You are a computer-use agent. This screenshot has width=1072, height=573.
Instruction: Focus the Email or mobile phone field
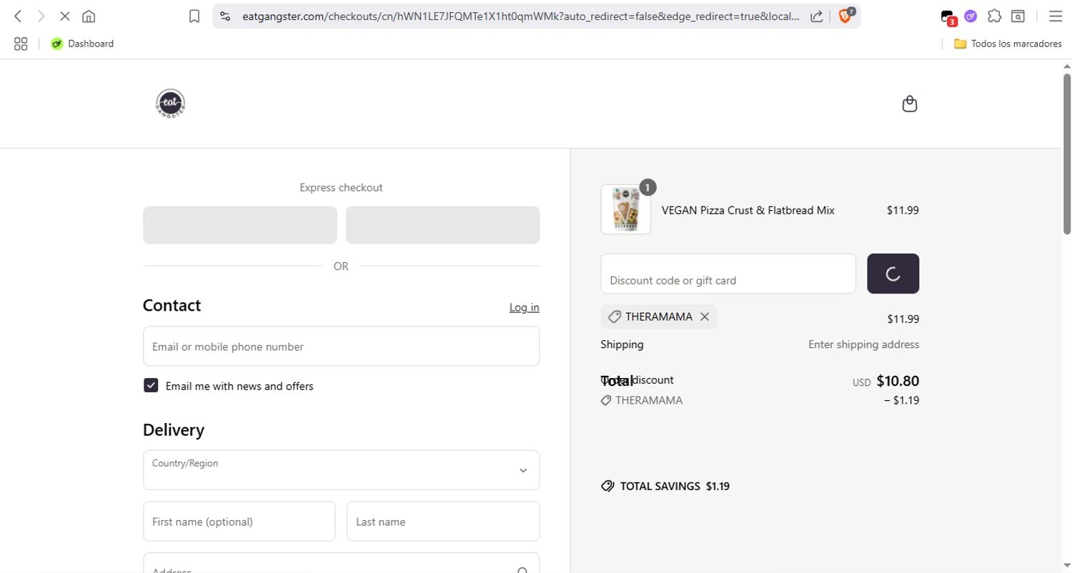(341, 347)
